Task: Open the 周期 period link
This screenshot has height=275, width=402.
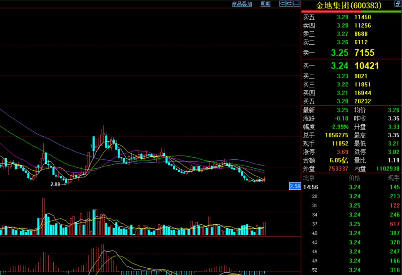Action: pyautogui.click(x=265, y=4)
